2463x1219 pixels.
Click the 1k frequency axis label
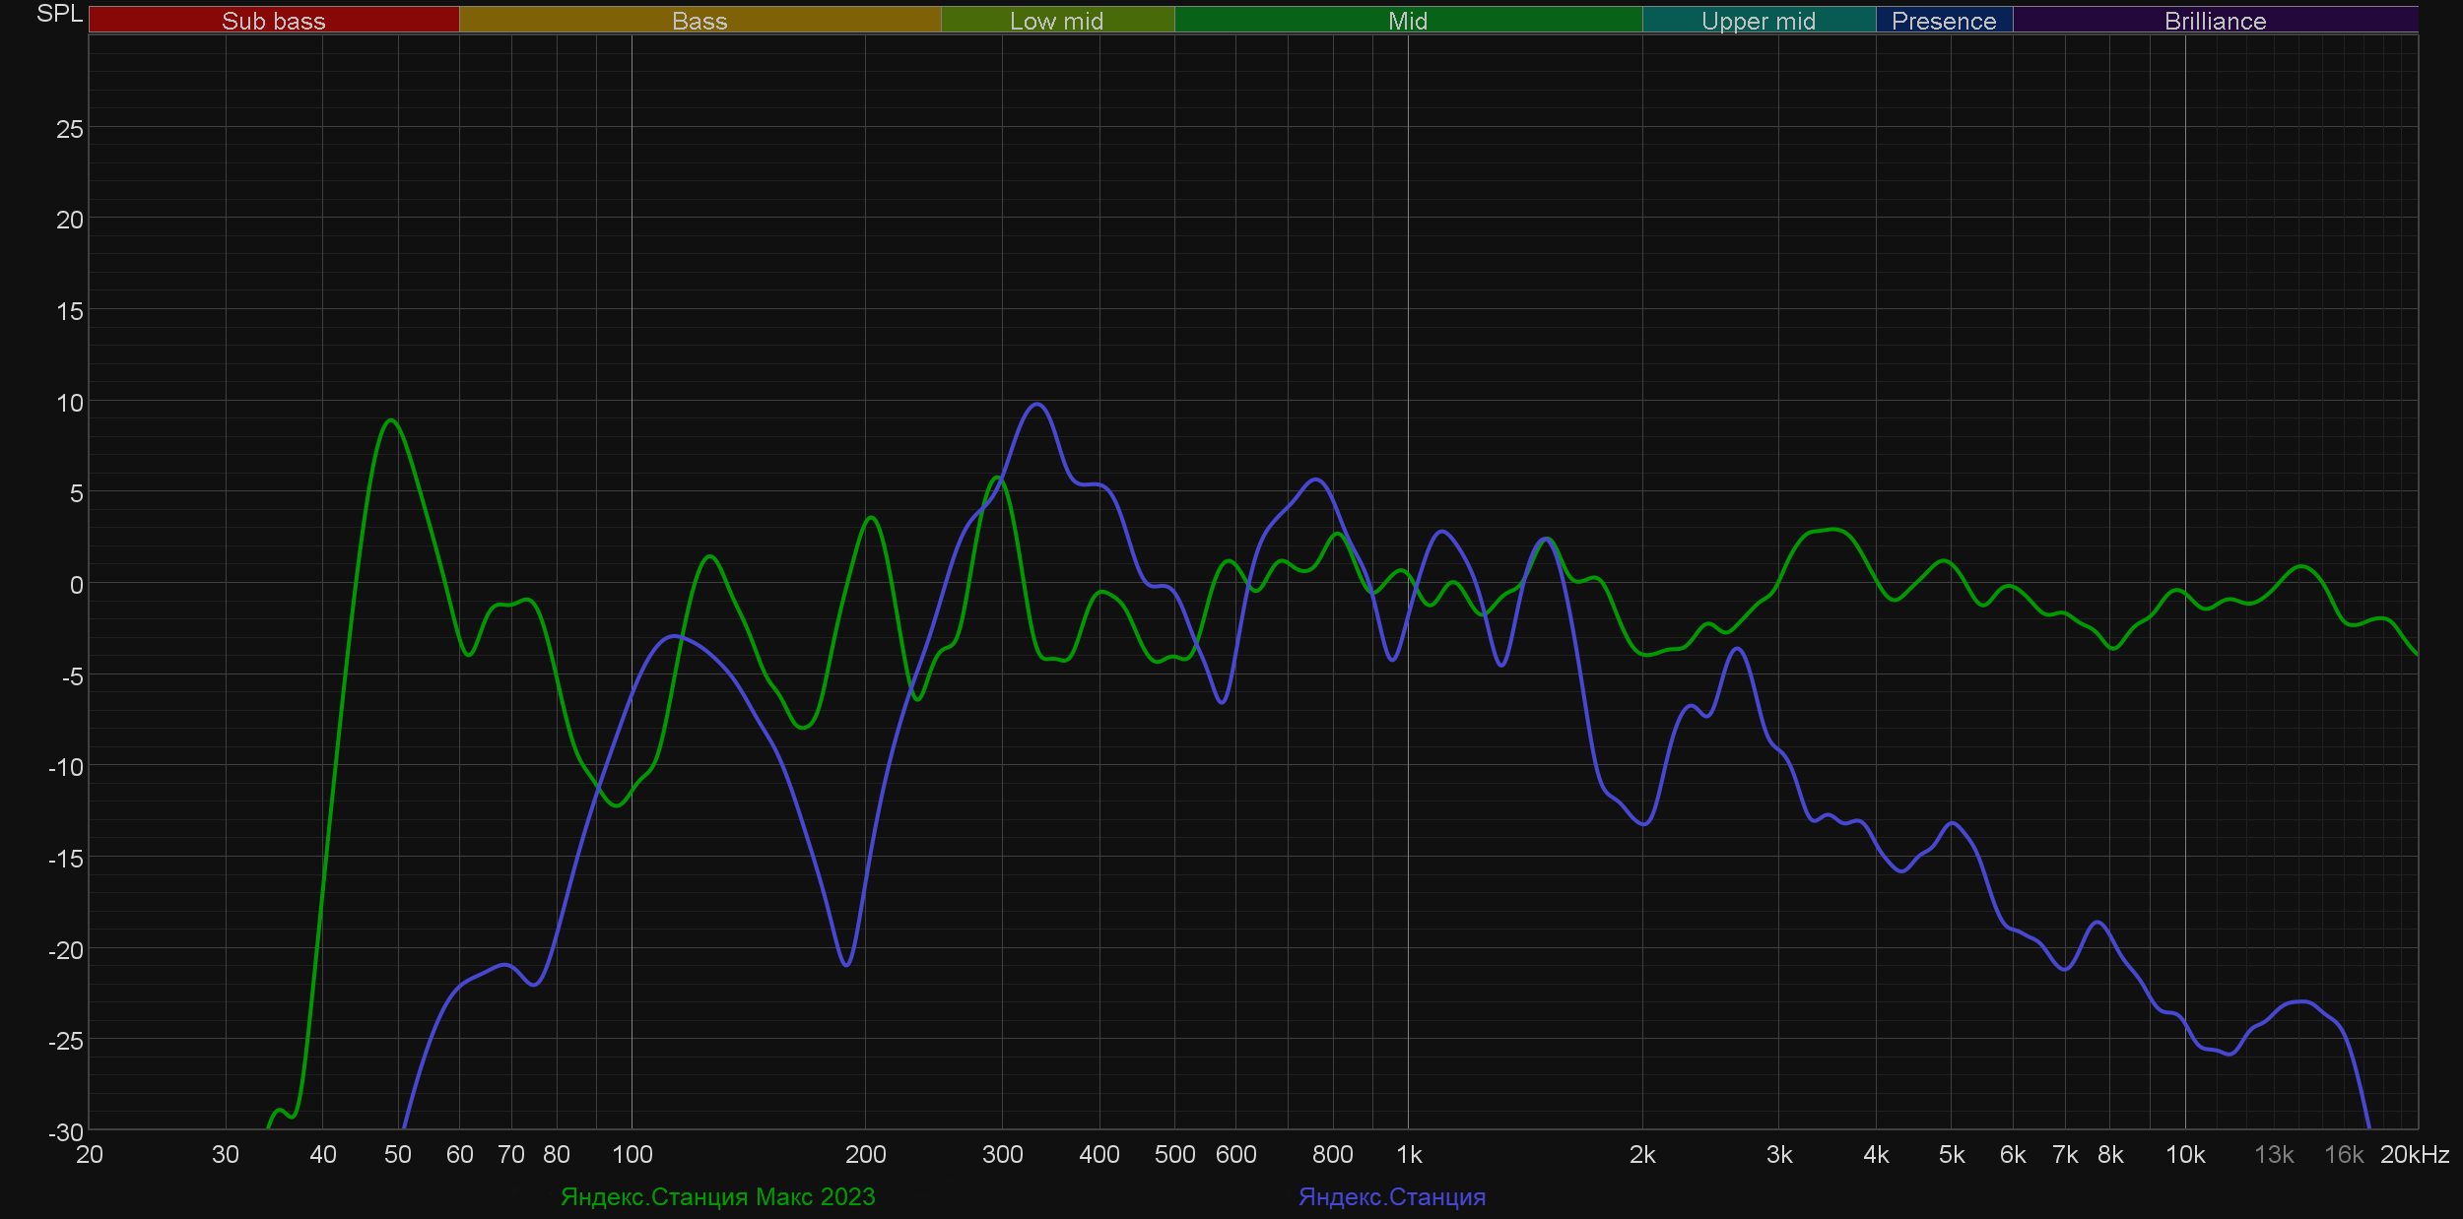point(1409,1154)
